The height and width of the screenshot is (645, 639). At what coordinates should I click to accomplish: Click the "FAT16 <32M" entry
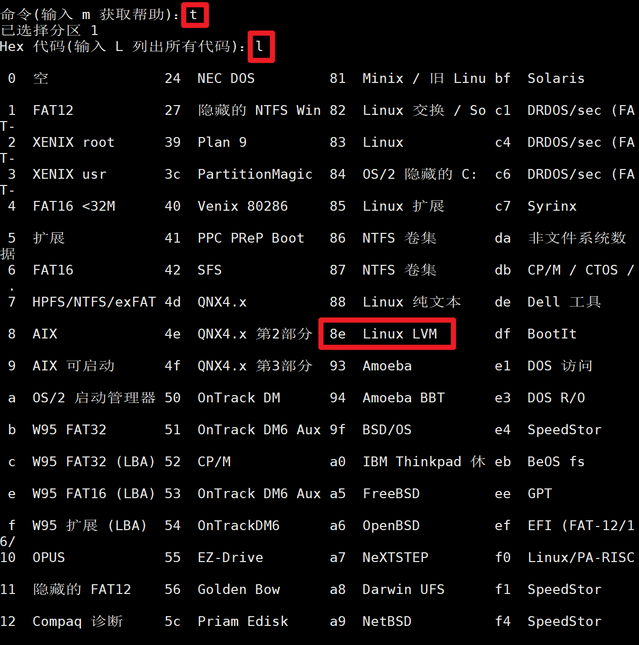point(74,206)
